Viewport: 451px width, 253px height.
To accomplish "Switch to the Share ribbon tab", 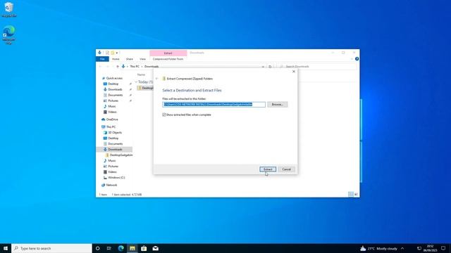I will 130,59.
